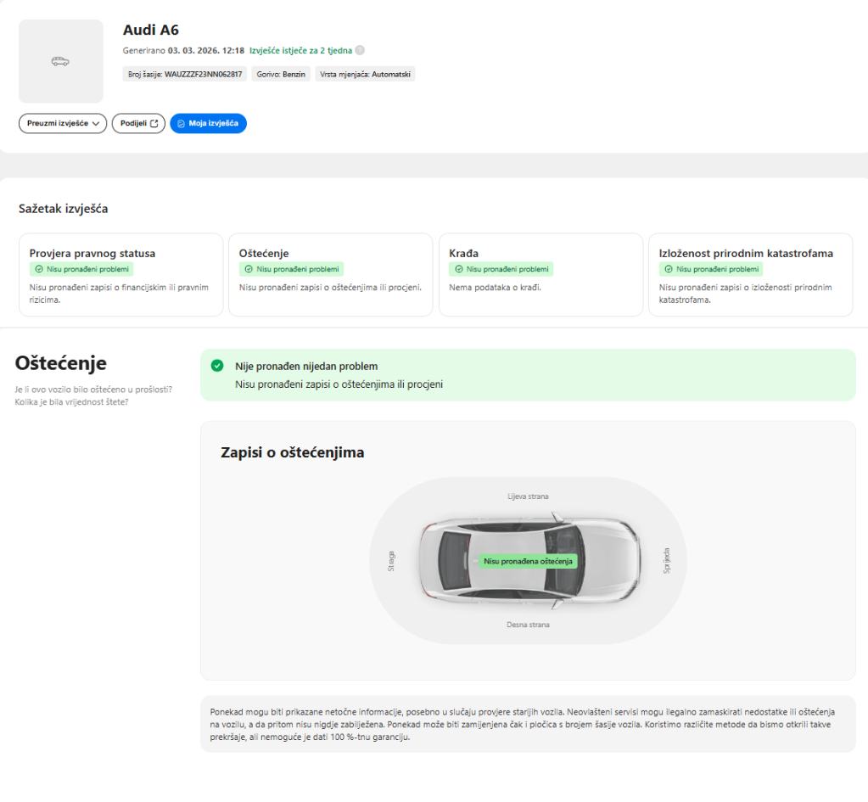Click the Lijeva strana label above car
The width and height of the screenshot is (868, 802).
tap(528, 496)
